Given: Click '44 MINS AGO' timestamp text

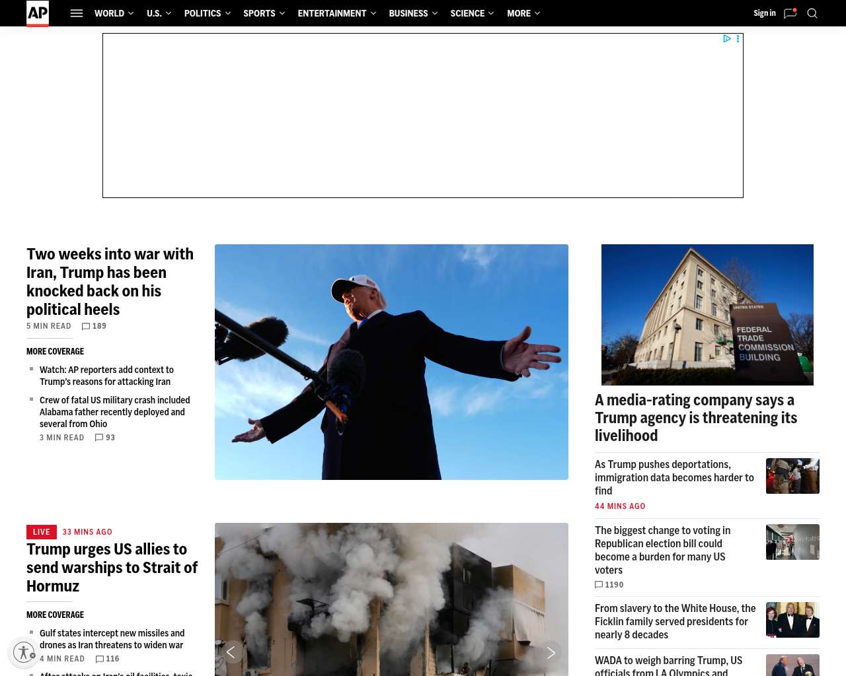Looking at the screenshot, I should [620, 506].
